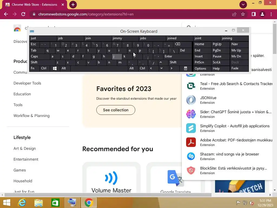Open Chrome's share page icon
The image size is (277, 208).
[234, 14]
